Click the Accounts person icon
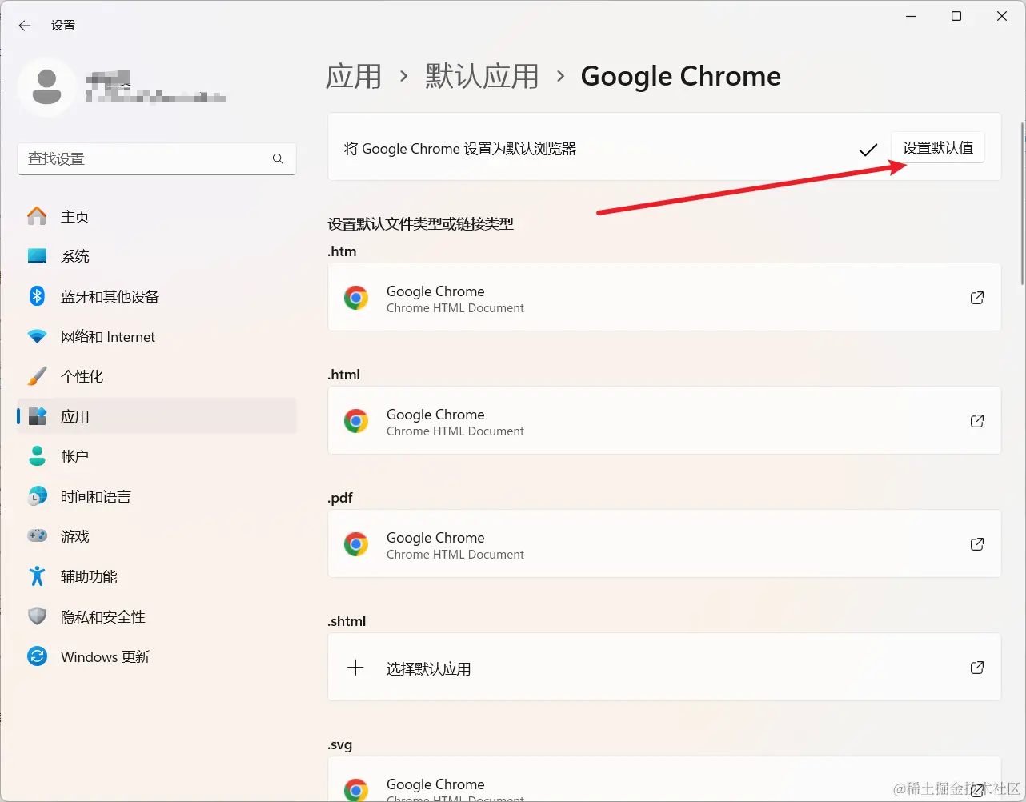The image size is (1026, 802). click(x=37, y=456)
